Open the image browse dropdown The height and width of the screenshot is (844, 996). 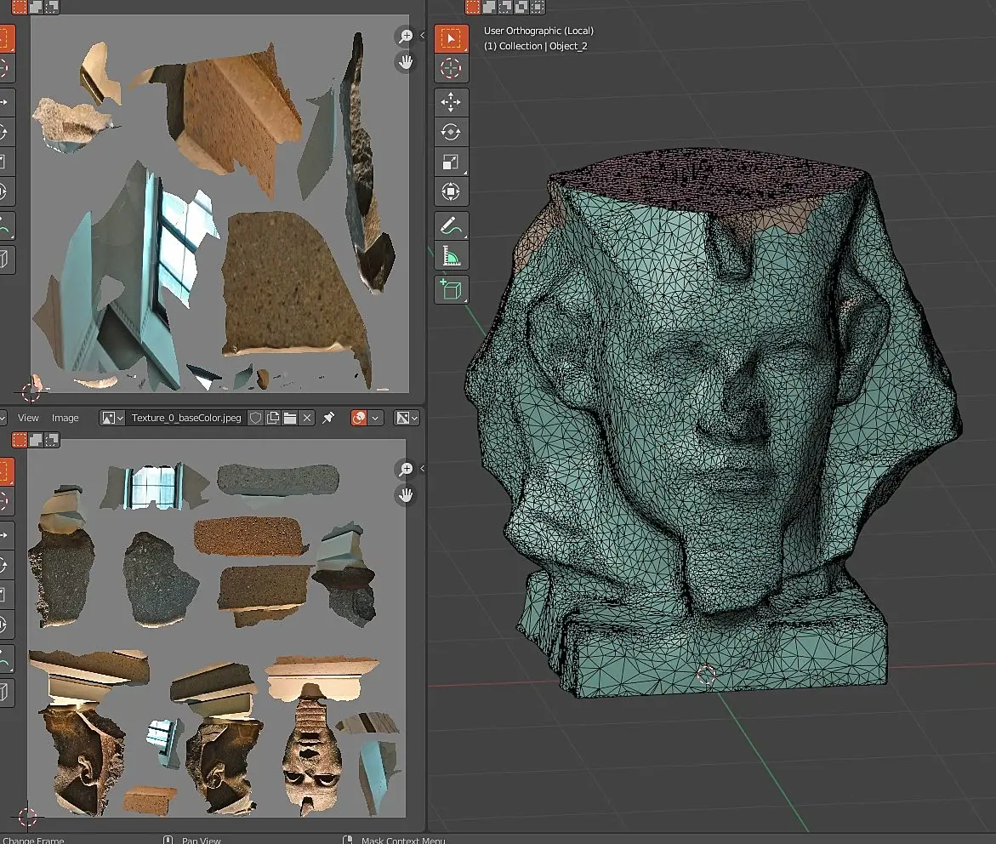112,418
